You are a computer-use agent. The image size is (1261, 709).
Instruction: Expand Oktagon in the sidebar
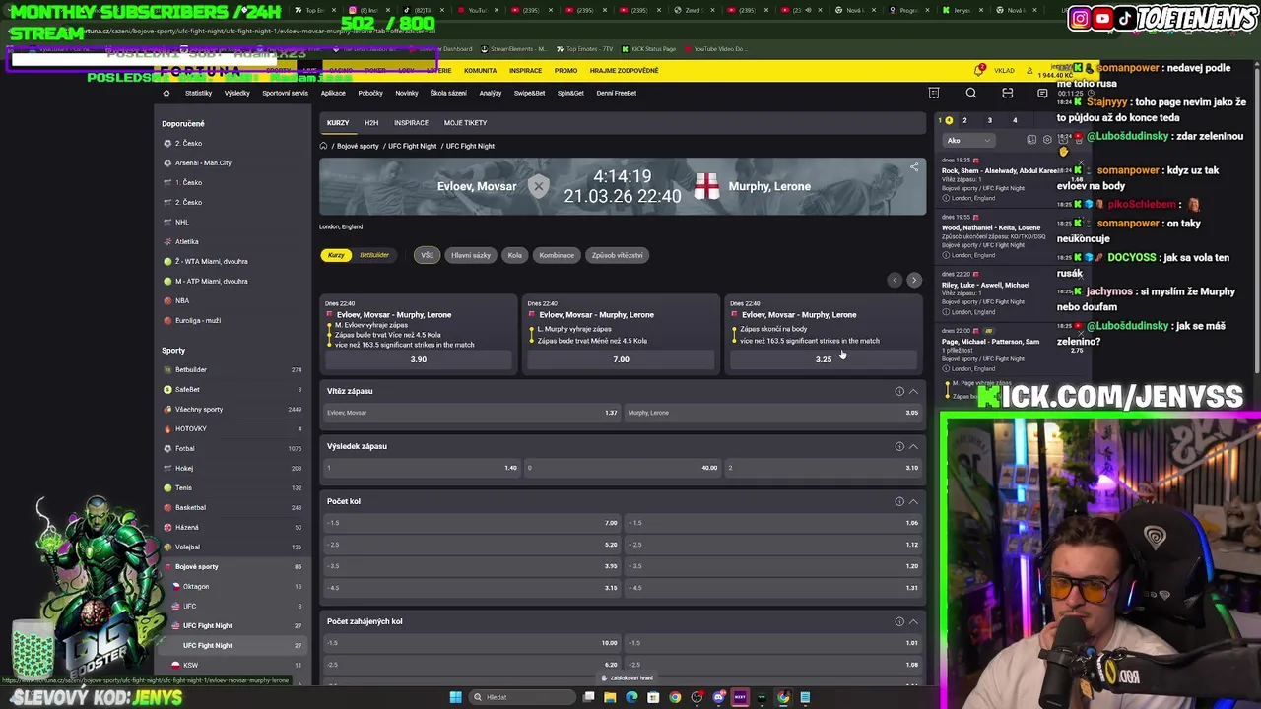click(x=233, y=586)
